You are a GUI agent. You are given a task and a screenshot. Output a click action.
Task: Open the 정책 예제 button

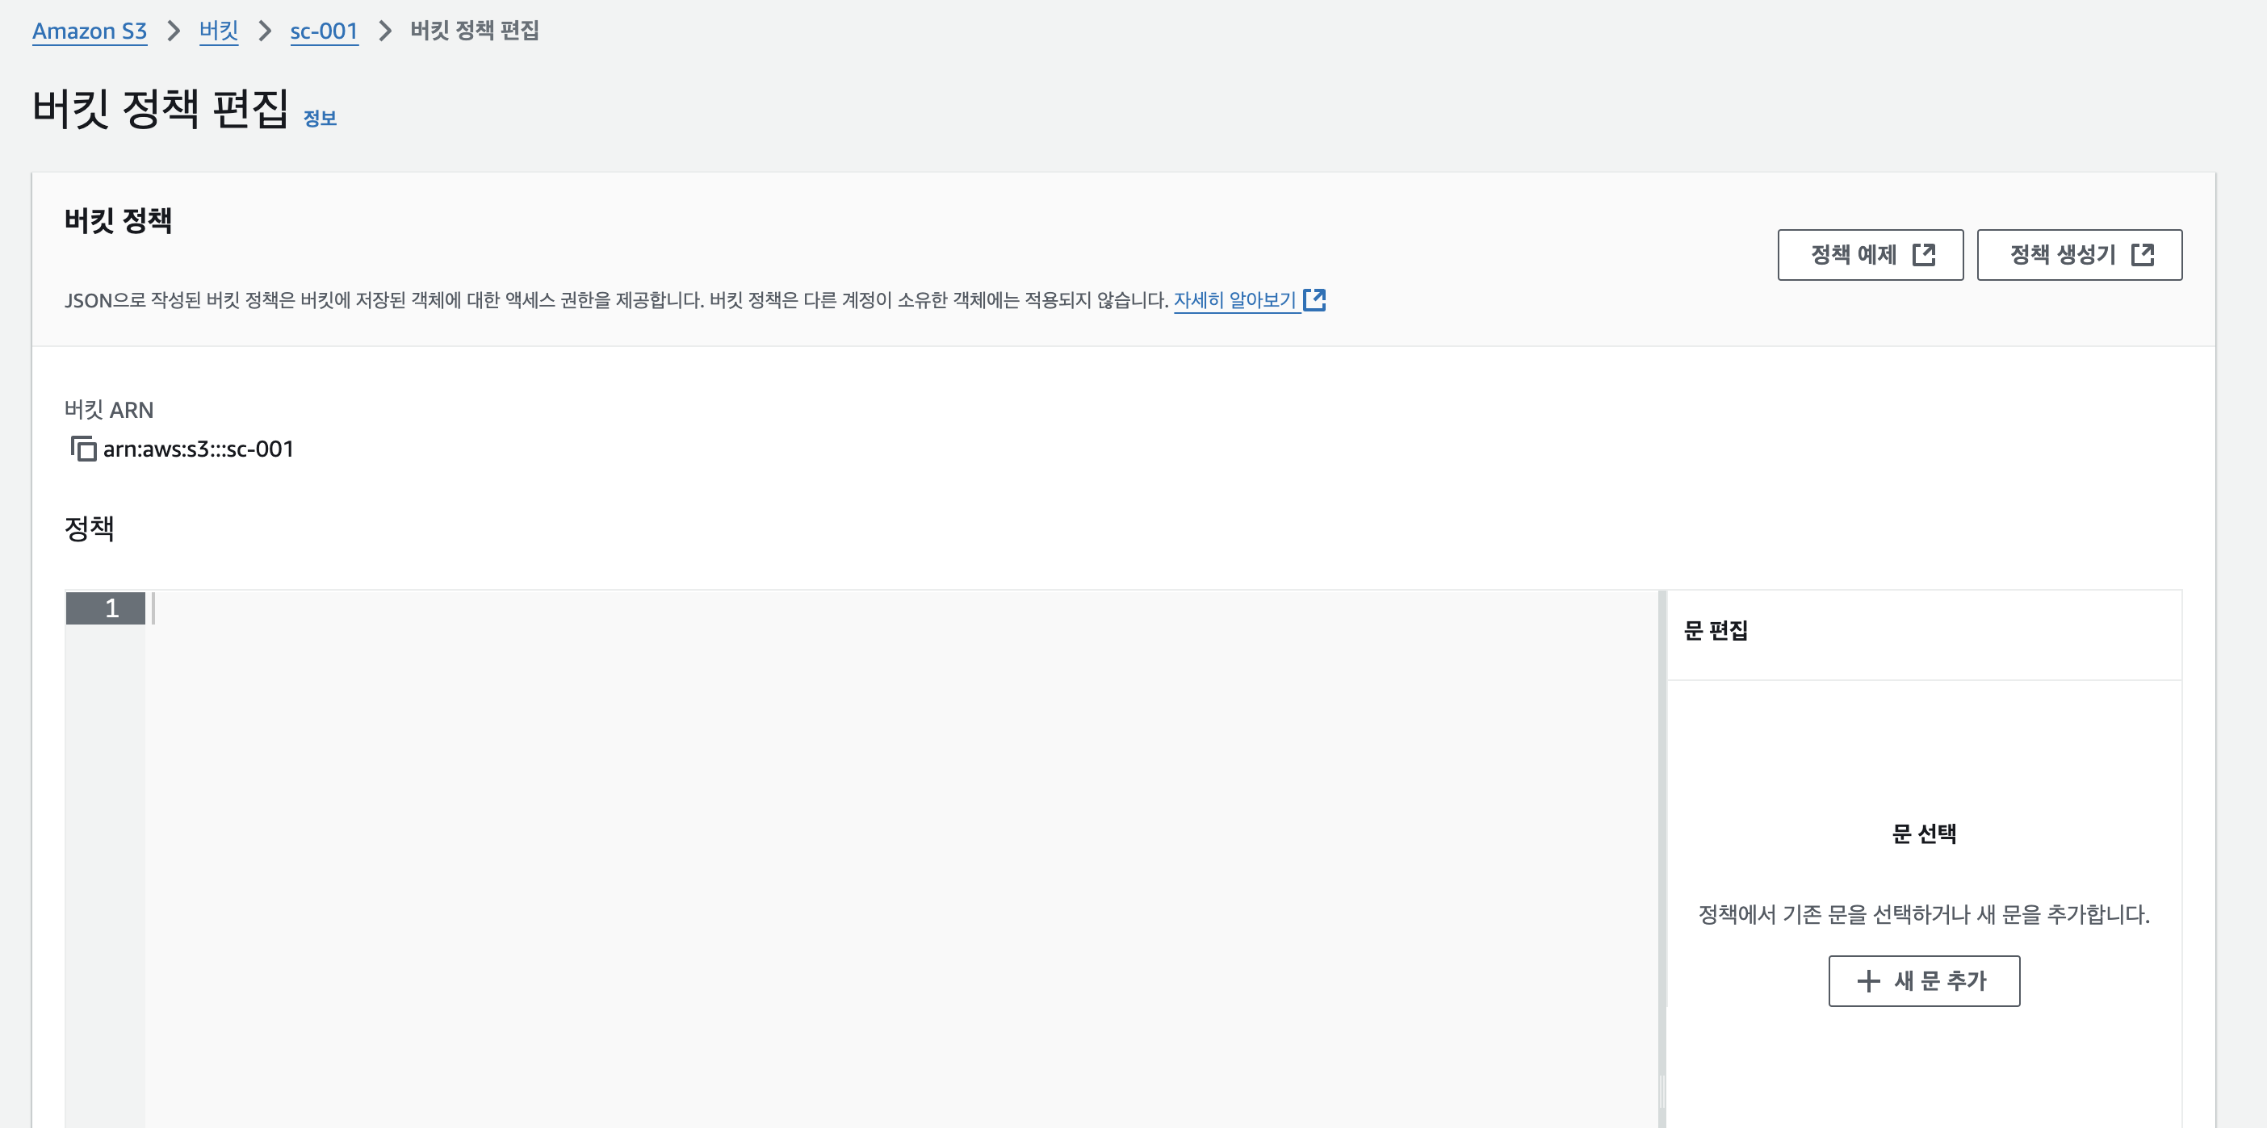pyautogui.click(x=1869, y=254)
